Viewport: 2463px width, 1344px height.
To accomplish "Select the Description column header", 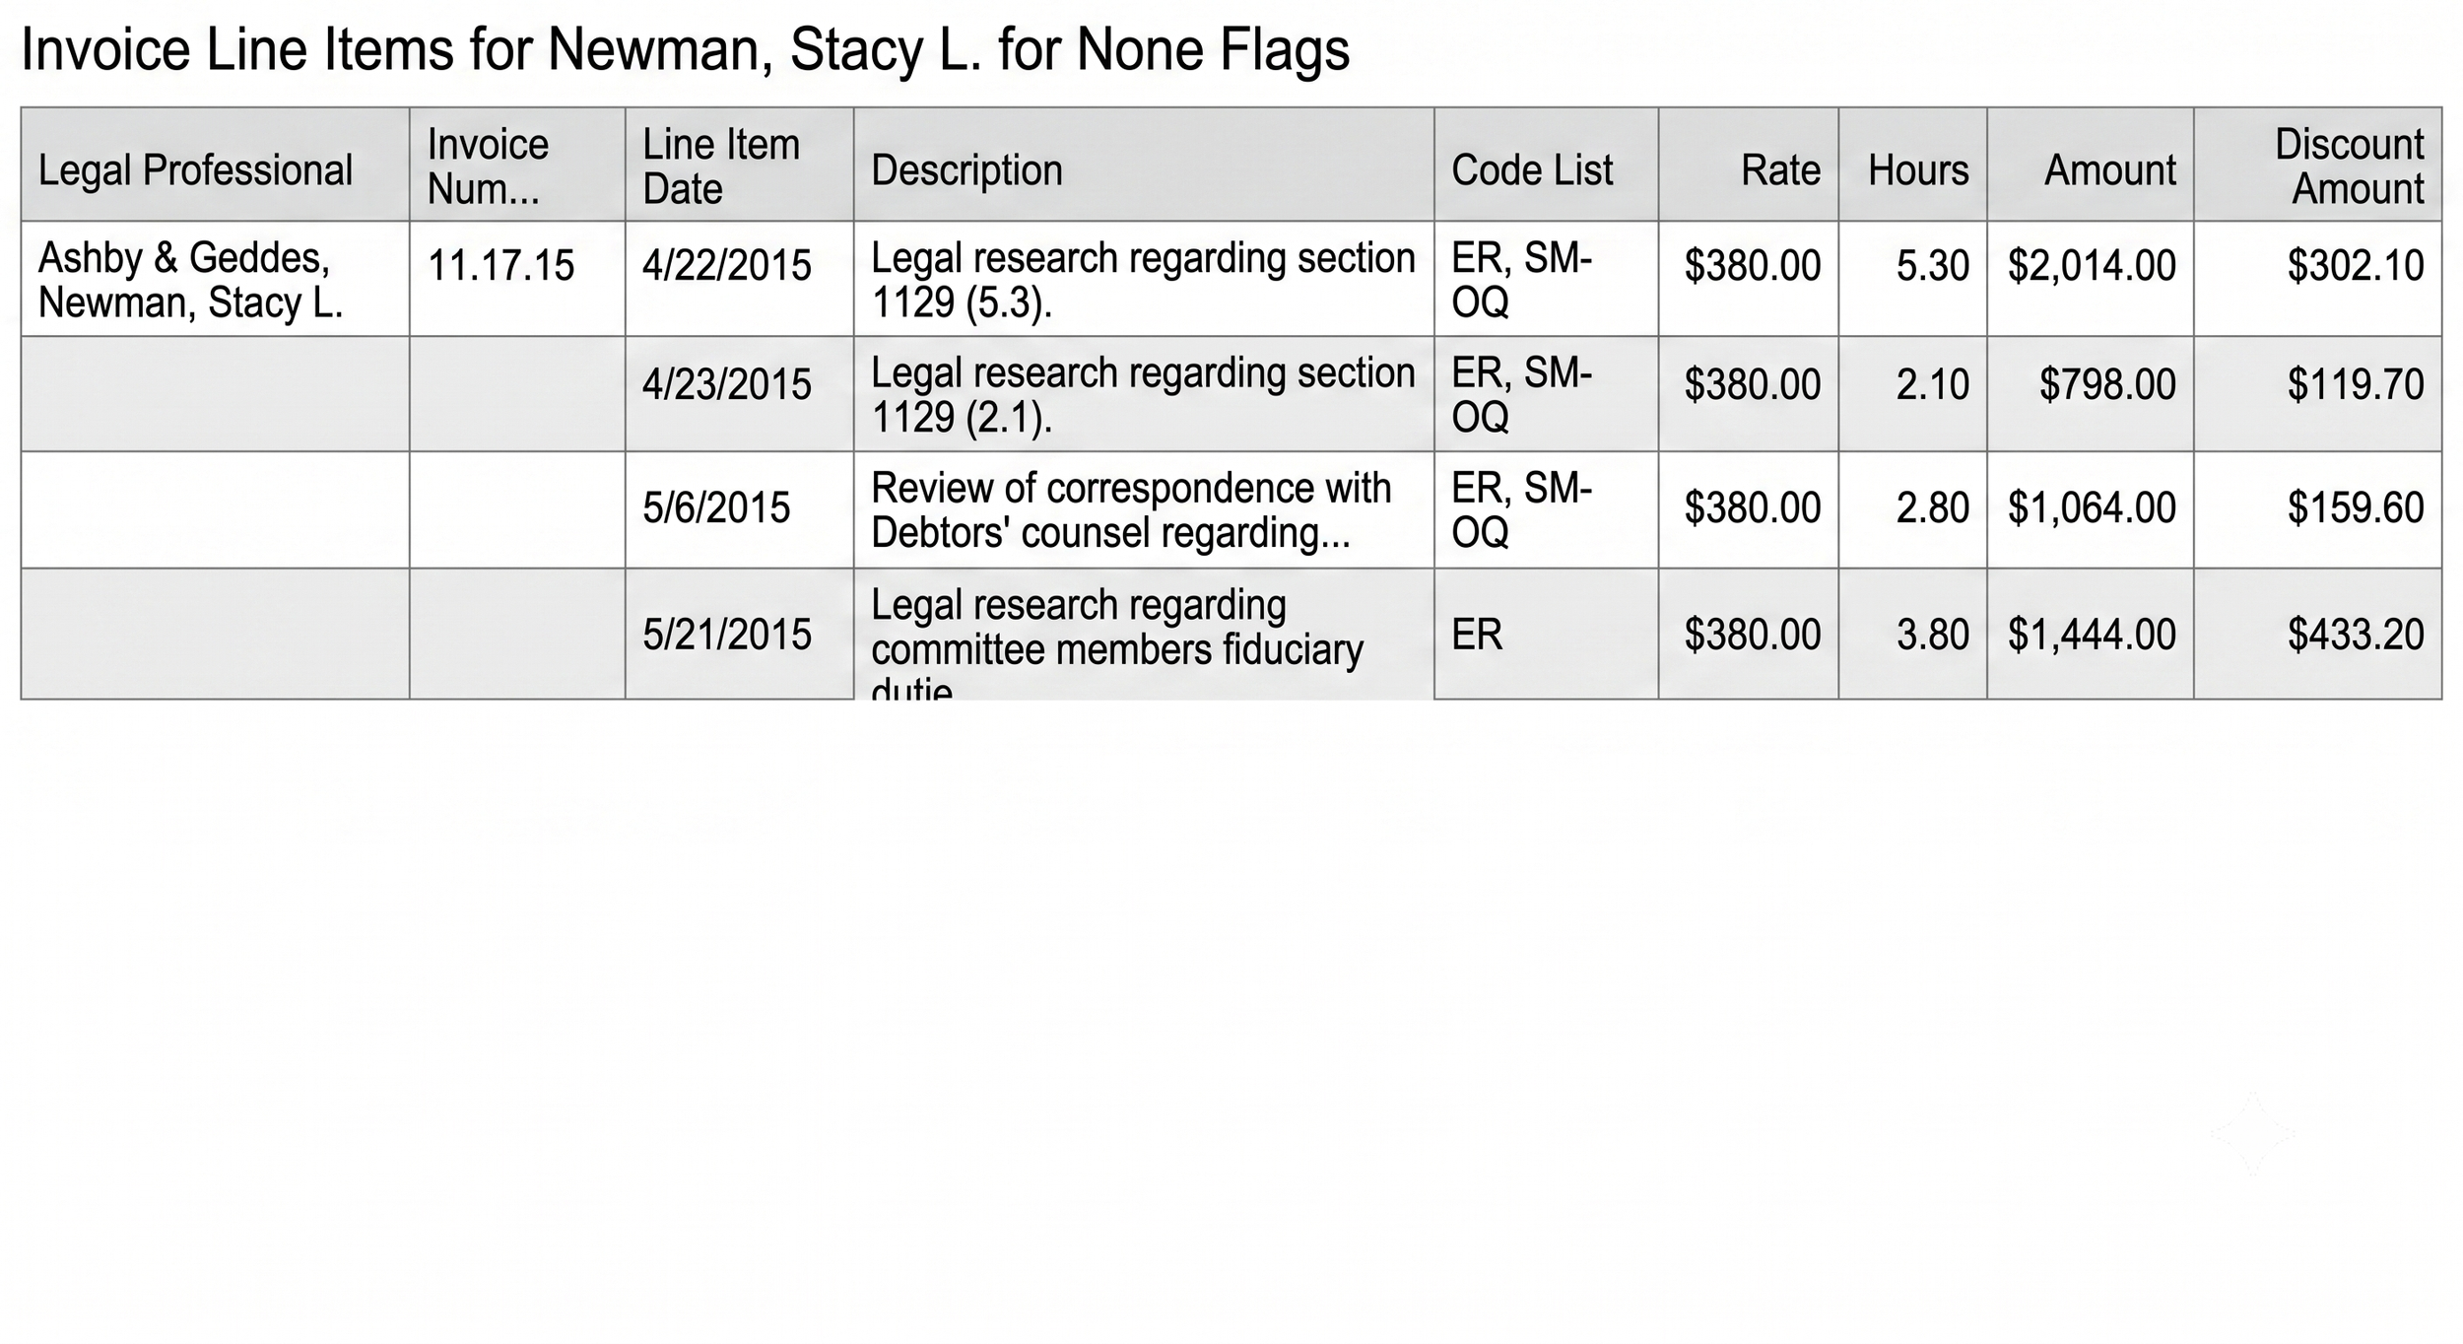I will [1144, 165].
